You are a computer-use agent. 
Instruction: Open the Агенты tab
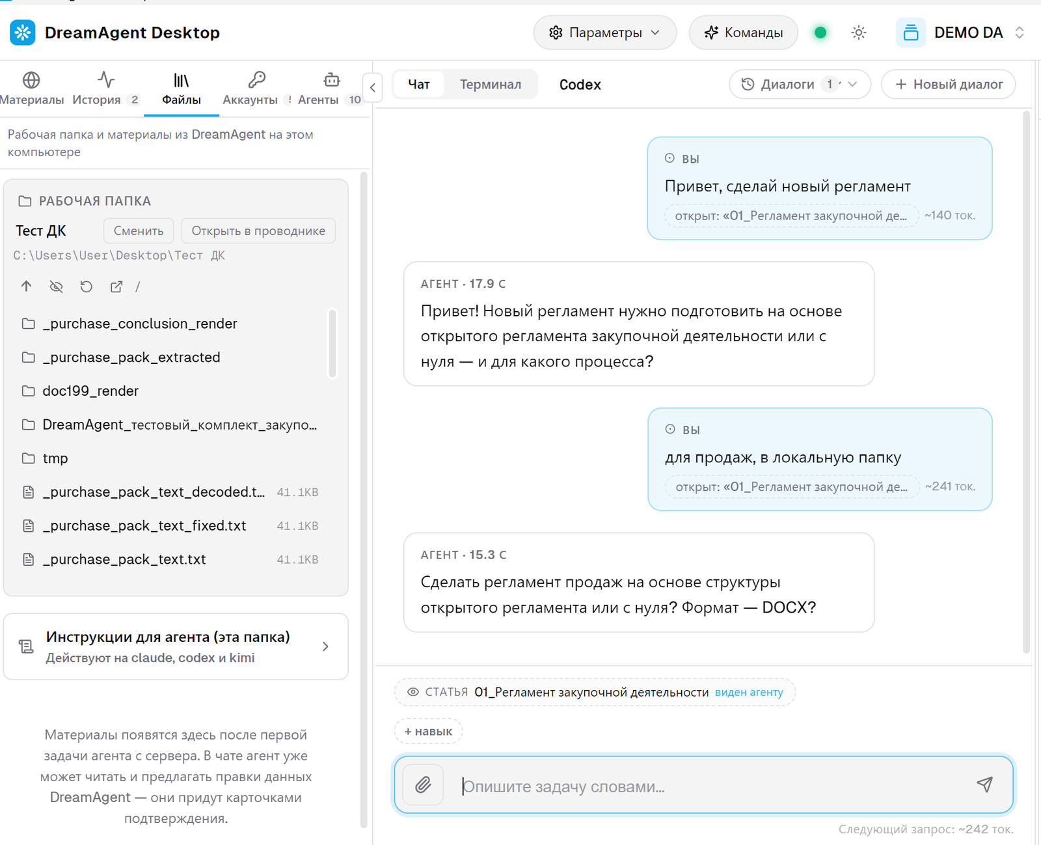(330, 89)
